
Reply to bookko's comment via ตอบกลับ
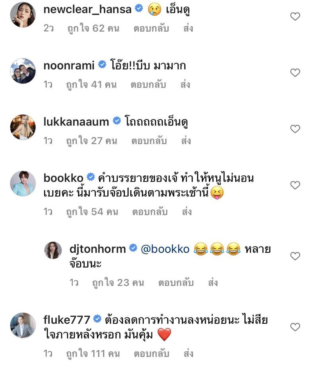tap(150, 212)
